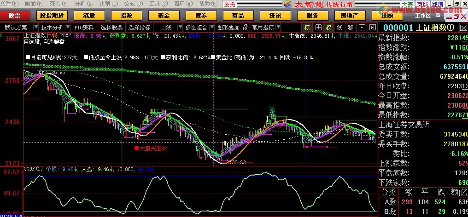
Task: Open the 决策 menu
Action: click(x=109, y=4)
